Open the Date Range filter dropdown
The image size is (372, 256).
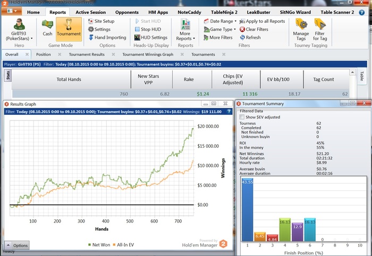click(x=220, y=21)
